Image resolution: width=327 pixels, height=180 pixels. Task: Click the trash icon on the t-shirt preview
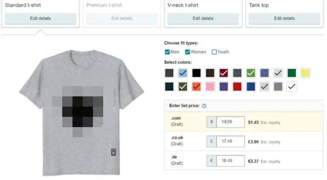coord(113,152)
